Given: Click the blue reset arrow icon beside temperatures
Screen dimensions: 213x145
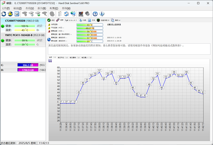Looking at the screenshot, I should click(x=49, y=40).
